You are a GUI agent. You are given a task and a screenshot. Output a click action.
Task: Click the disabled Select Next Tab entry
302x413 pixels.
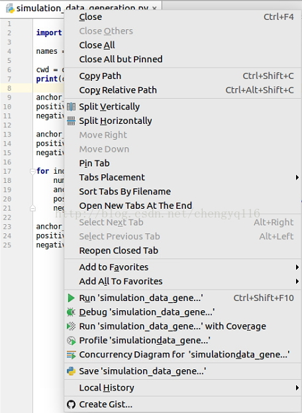click(183, 222)
